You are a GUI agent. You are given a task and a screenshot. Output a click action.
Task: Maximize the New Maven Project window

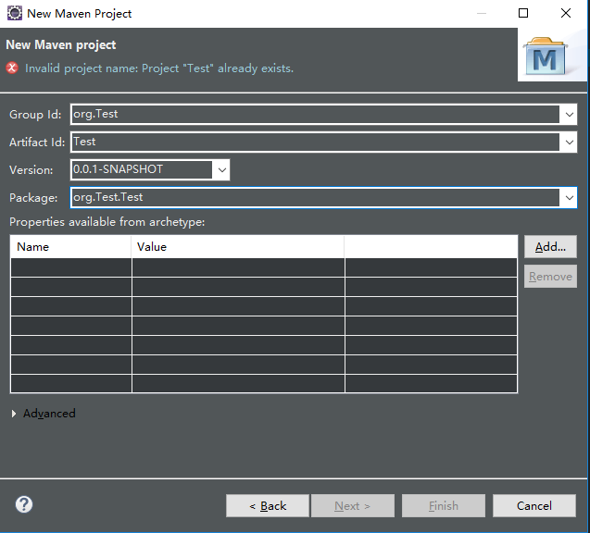click(523, 14)
